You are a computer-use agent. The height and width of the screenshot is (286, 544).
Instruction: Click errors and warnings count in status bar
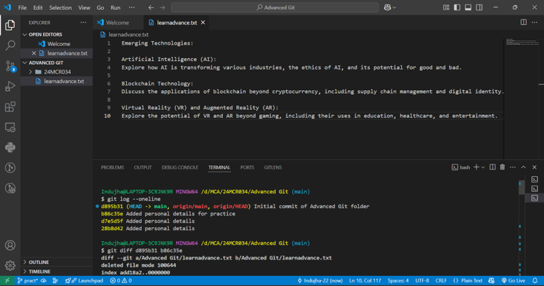click(121, 280)
